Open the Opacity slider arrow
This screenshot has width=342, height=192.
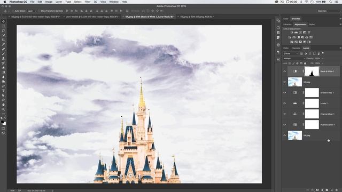323,59
